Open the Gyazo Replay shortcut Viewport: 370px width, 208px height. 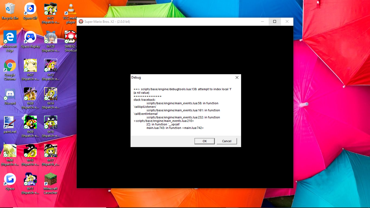click(x=30, y=40)
